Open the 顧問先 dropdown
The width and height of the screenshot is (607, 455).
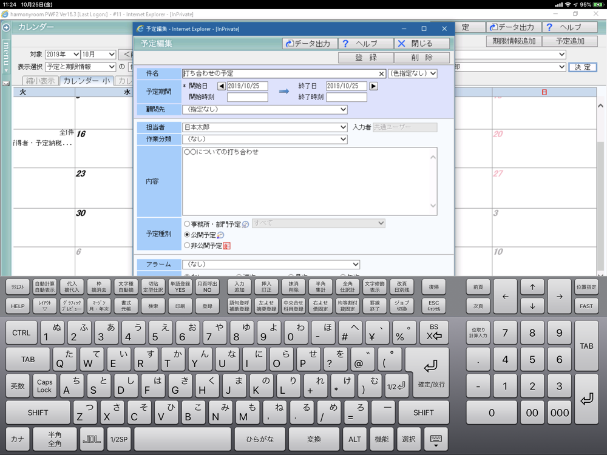tap(265, 109)
